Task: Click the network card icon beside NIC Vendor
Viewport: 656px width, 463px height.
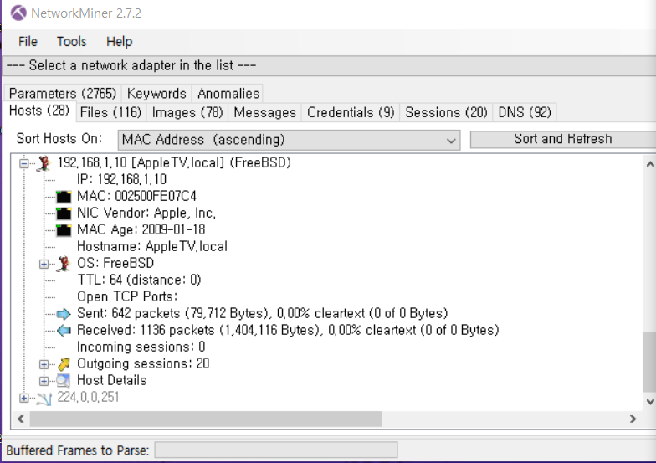Action: point(64,213)
